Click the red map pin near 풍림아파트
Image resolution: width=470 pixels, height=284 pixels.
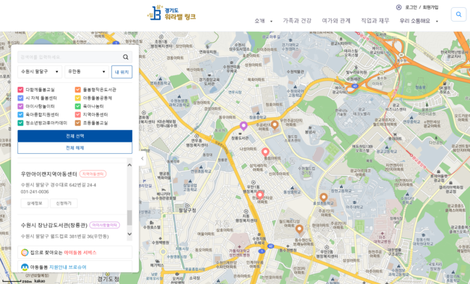point(265,152)
